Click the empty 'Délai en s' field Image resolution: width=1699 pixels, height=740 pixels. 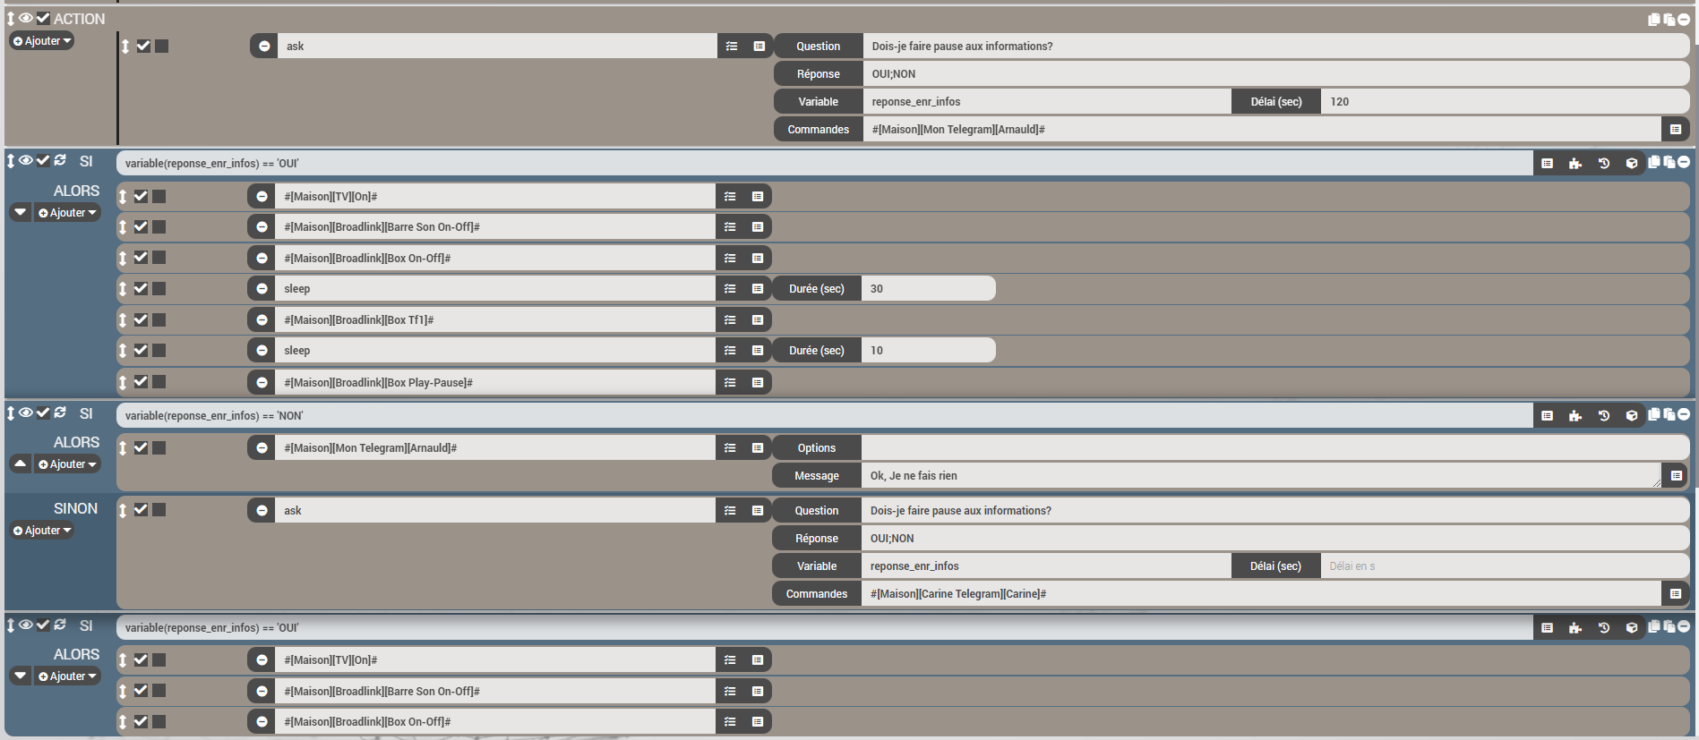tap(1505, 566)
